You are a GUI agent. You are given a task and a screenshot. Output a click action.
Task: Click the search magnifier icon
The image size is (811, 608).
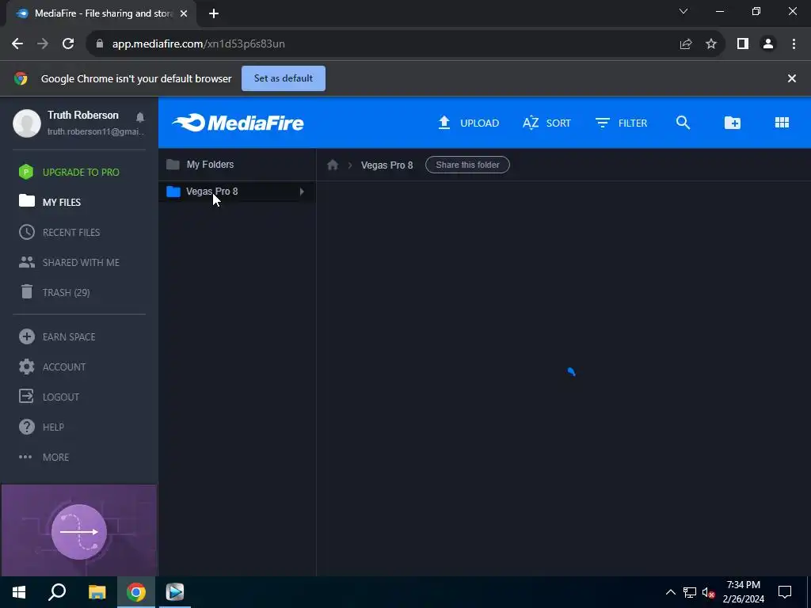(683, 123)
